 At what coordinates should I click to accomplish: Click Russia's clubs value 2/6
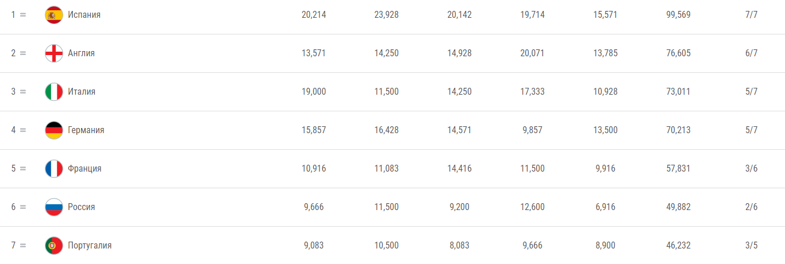click(x=751, y=207)
